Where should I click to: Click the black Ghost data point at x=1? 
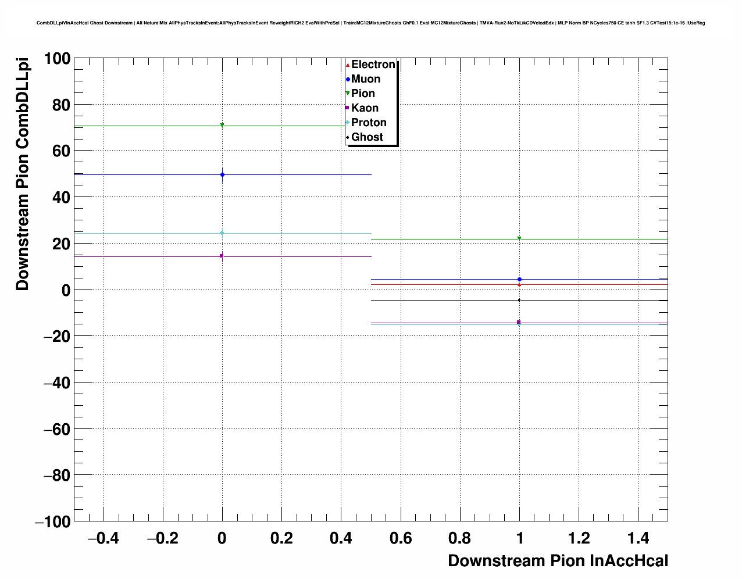[519, 301]
